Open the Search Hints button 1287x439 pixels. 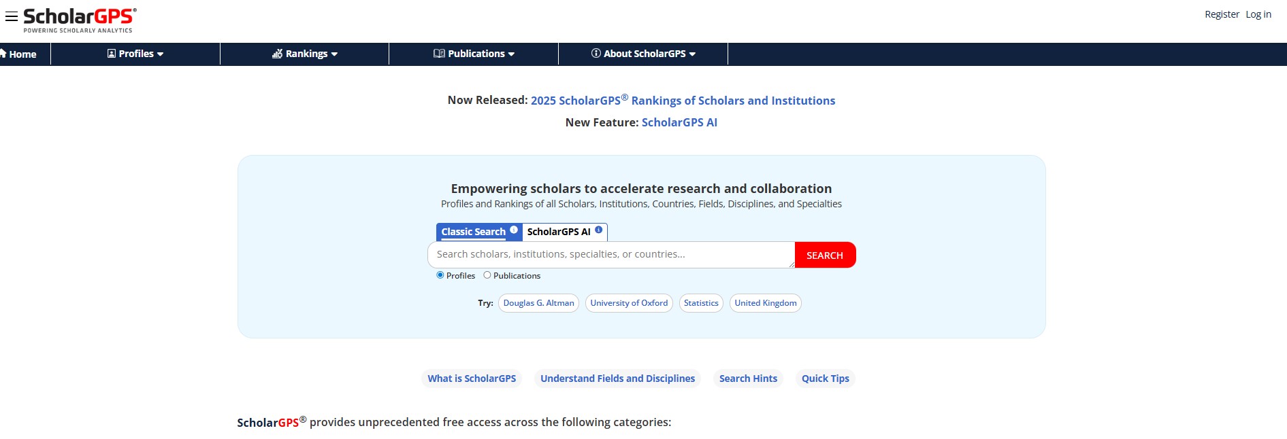click(748, 379)
